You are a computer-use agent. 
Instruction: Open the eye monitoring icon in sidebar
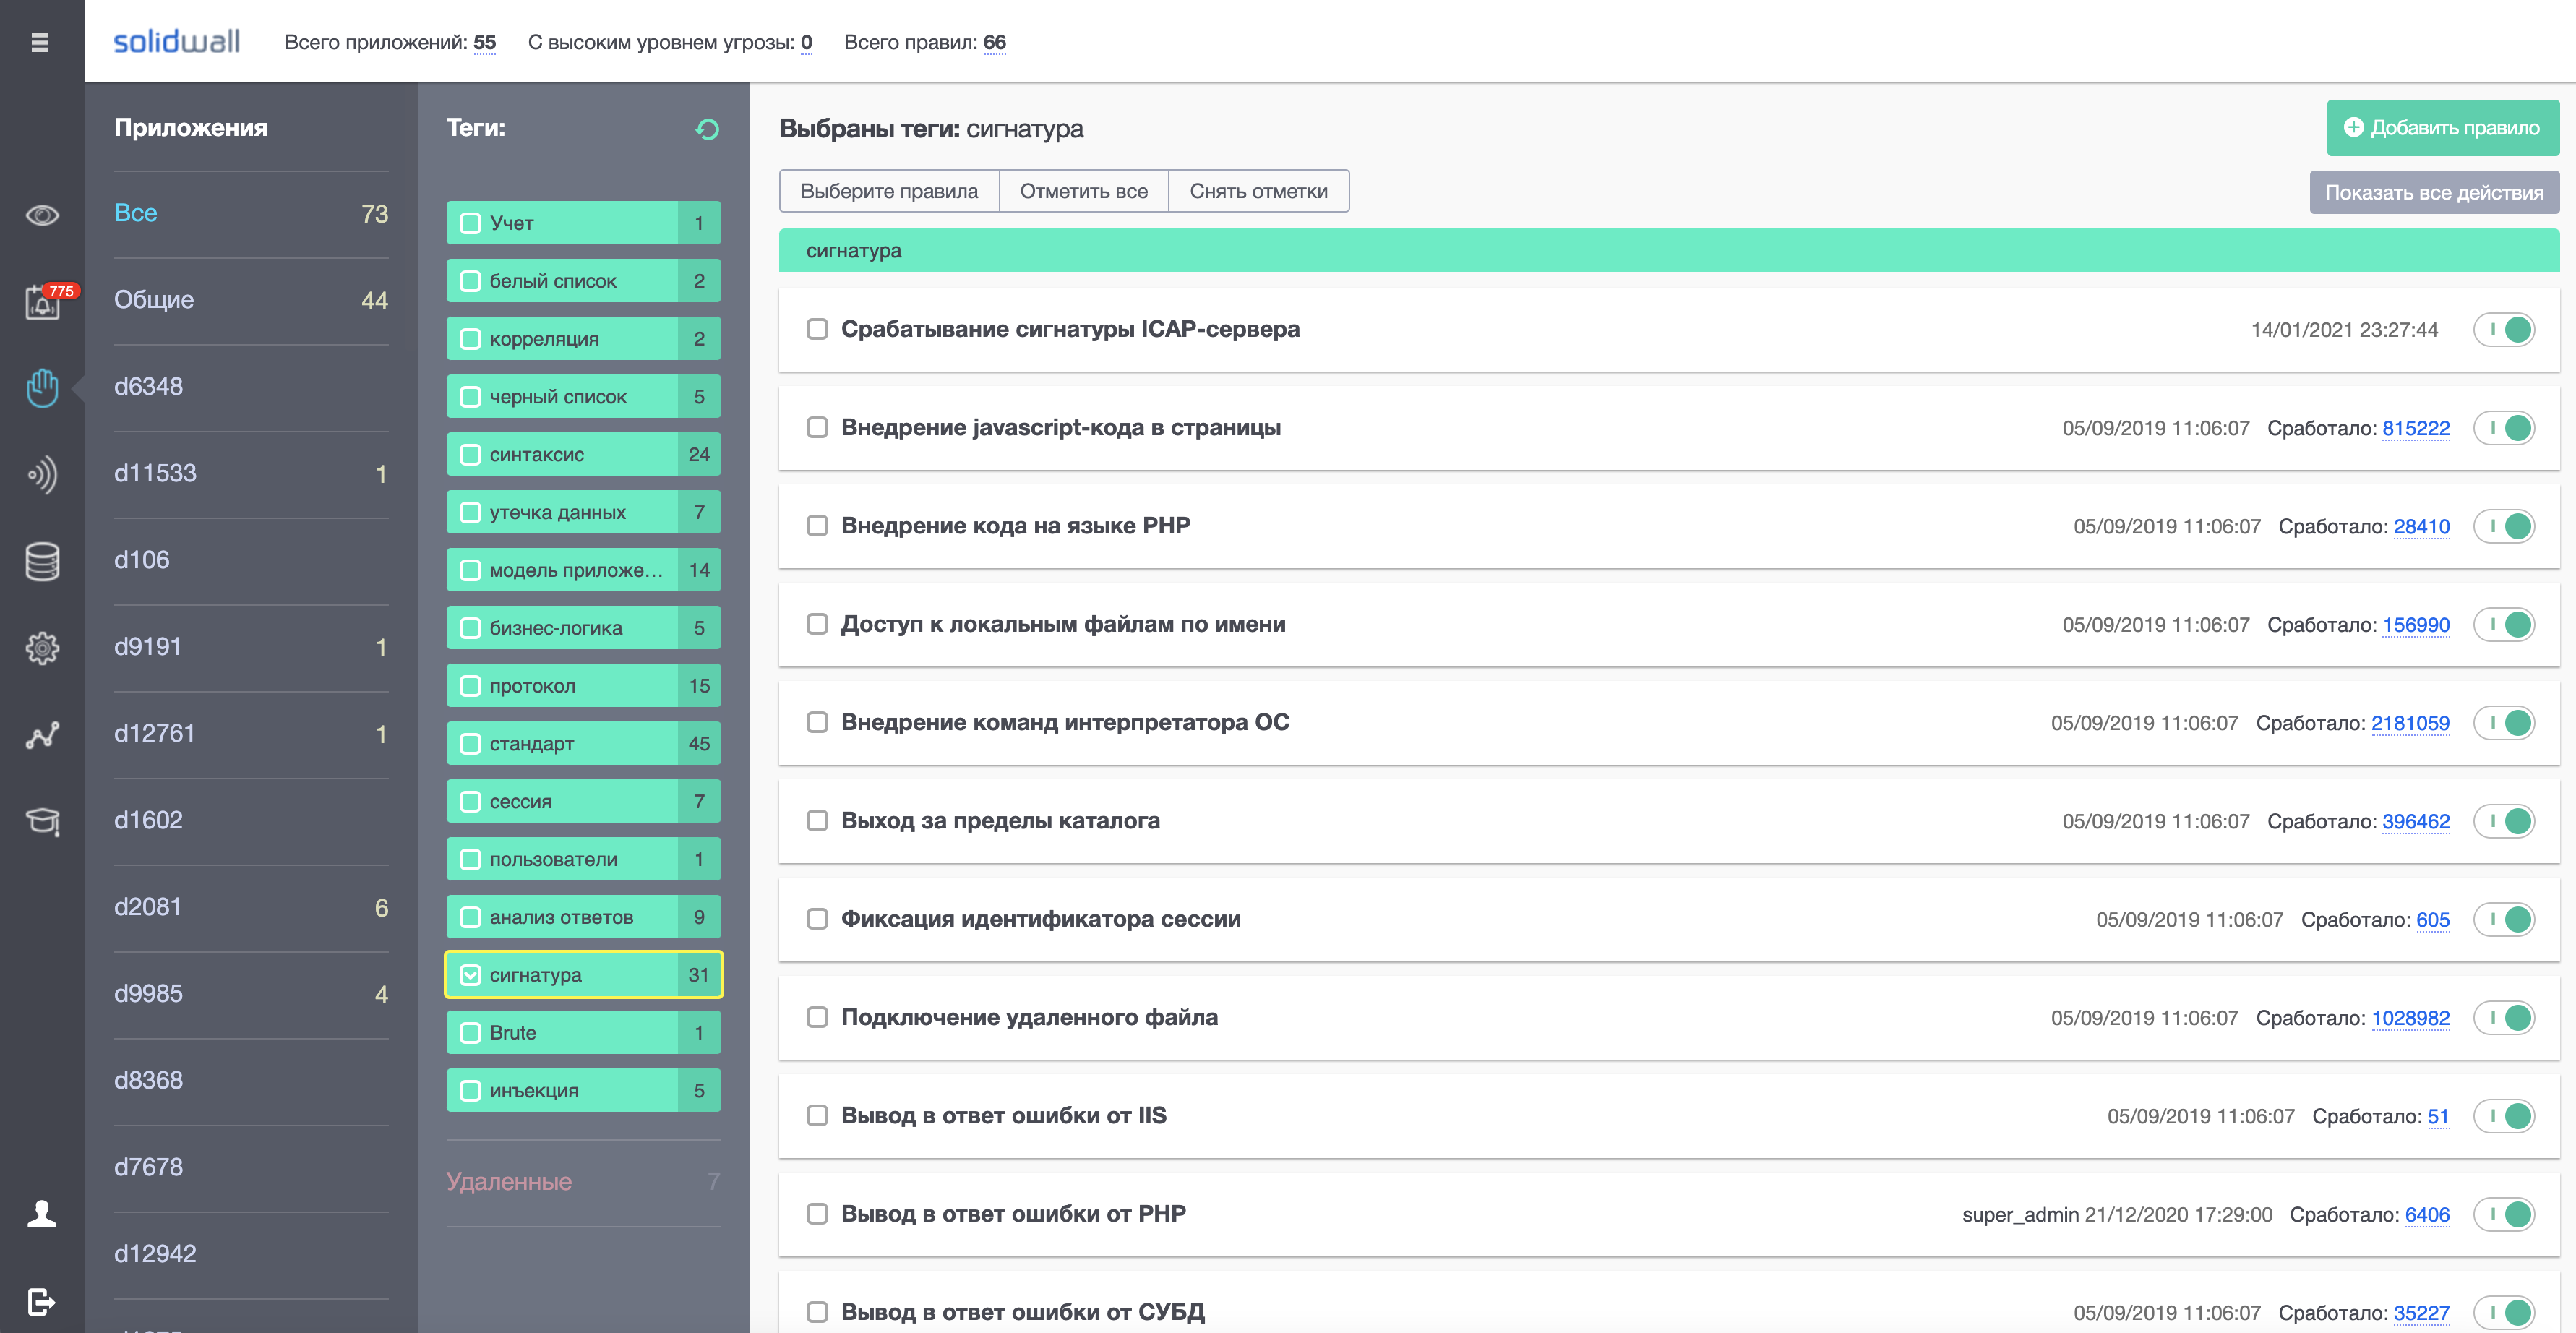42,215
